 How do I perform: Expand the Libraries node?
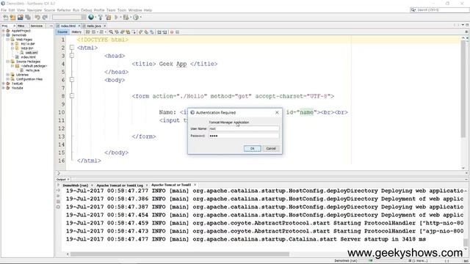coord(8,75)
